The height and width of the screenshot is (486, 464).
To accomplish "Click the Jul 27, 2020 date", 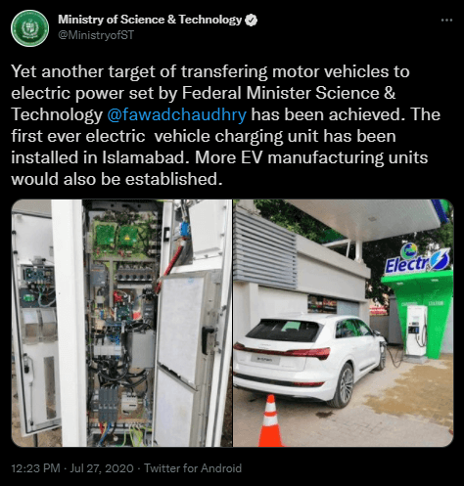I will (102, 468).
